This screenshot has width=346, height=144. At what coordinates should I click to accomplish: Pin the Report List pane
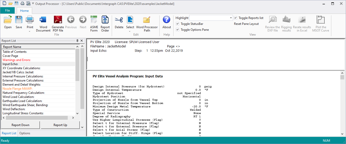[x=77, y=41]
